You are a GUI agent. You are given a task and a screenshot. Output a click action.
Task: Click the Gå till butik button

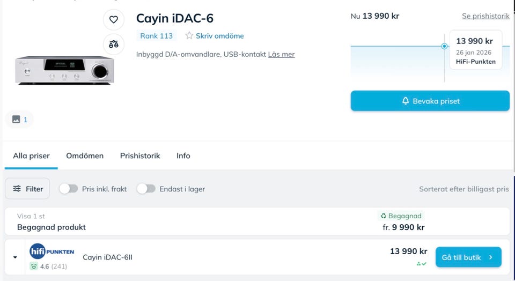click(468, 257)
